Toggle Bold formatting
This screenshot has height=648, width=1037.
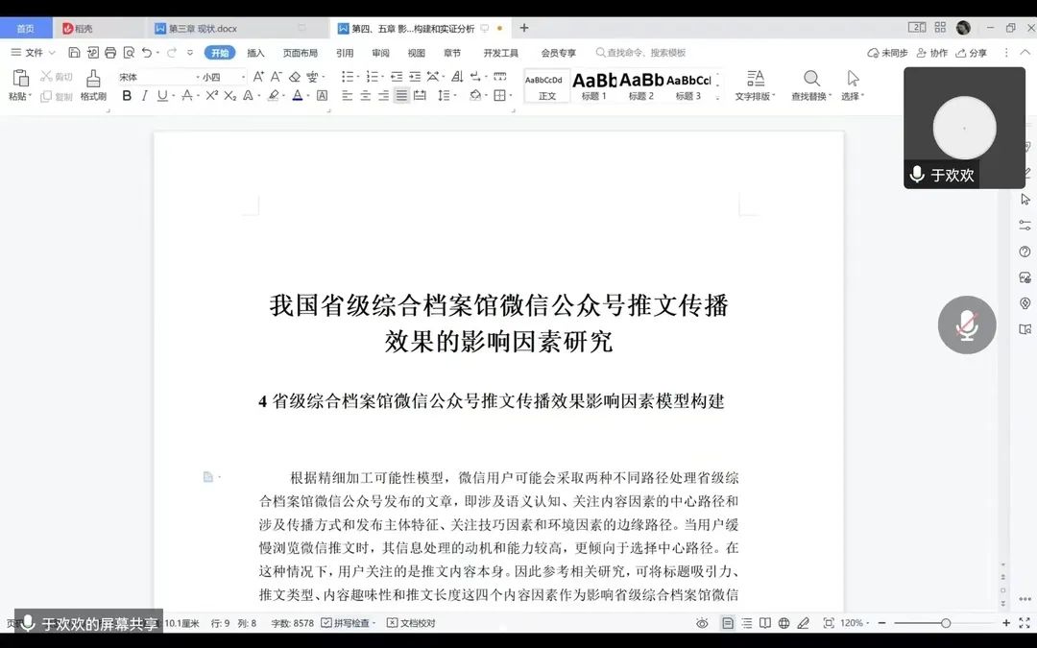(127, 96)
